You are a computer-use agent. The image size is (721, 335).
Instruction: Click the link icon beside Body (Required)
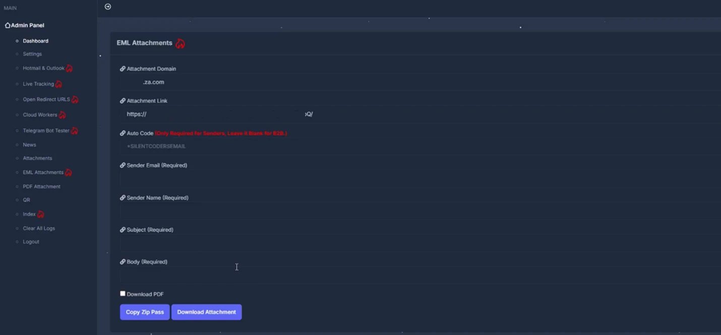click(122, 261)
